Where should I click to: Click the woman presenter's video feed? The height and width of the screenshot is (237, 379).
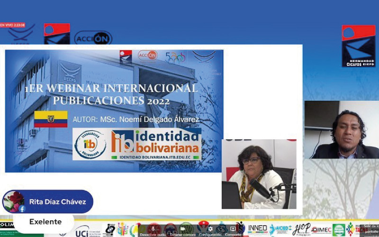coord(259,174)
